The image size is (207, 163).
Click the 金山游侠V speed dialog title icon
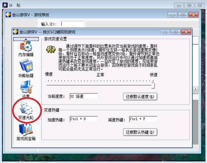tap(15, 32)
